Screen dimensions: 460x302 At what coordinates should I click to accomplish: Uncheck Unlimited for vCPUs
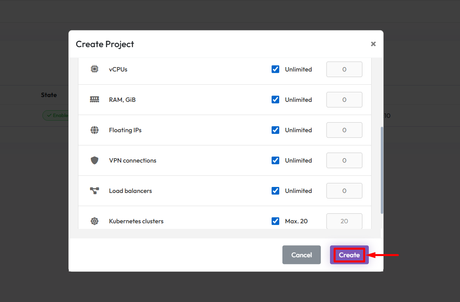275,69
